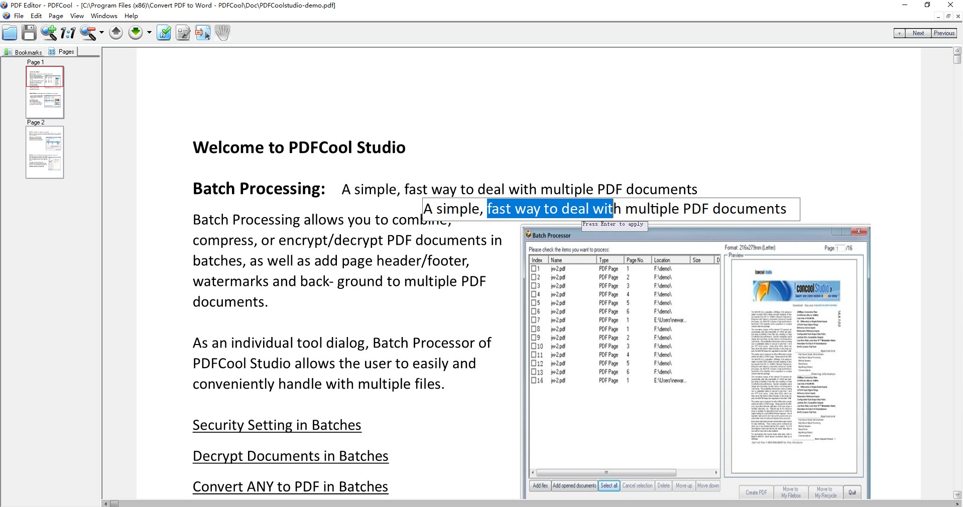Close the PDF Editor application window
The height and width of the screenshot is (507, 963).
[x=950, y=5]
